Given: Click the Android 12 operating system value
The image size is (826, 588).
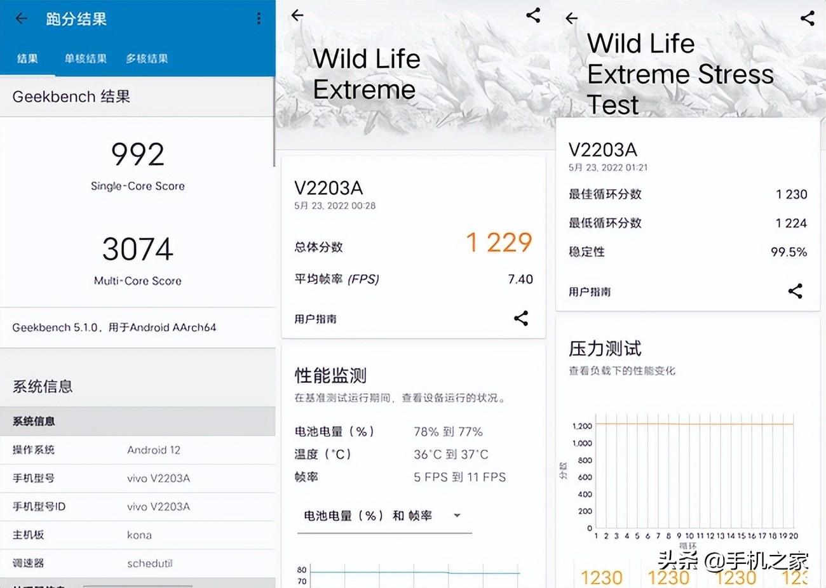Looking at the screenshot, I should pyautogui.click(x=154, y=450).
